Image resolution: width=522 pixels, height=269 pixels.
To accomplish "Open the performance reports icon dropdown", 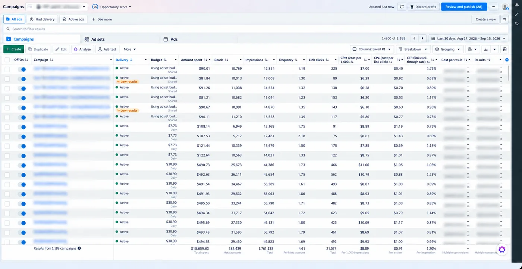I will 472,49.
